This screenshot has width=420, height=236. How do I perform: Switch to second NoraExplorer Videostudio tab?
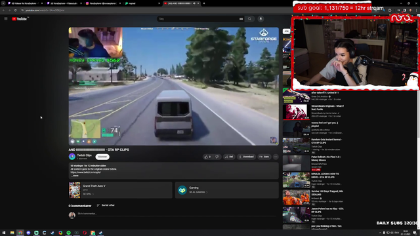click(64, 3)
